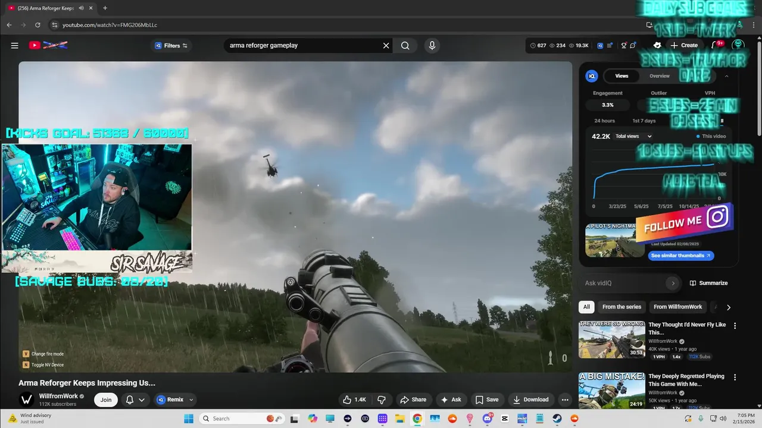This screenshot has height=428, width=762.
Task: Expand Total views dropdown
Action: (633, 136)
